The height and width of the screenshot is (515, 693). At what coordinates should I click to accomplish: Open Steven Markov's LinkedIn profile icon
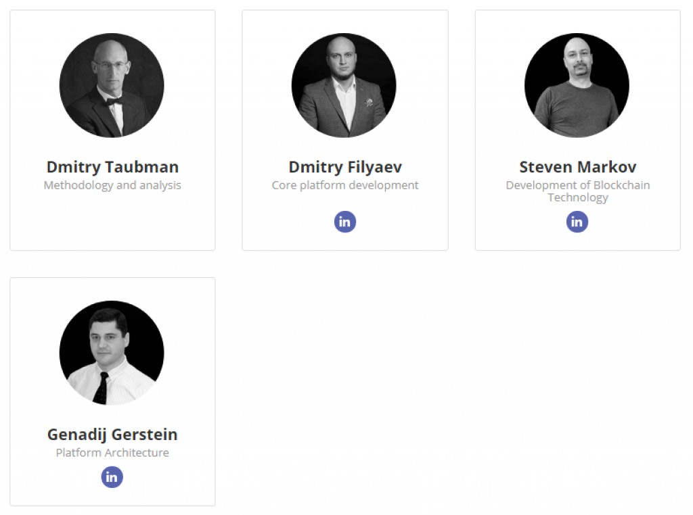point(577,222)
